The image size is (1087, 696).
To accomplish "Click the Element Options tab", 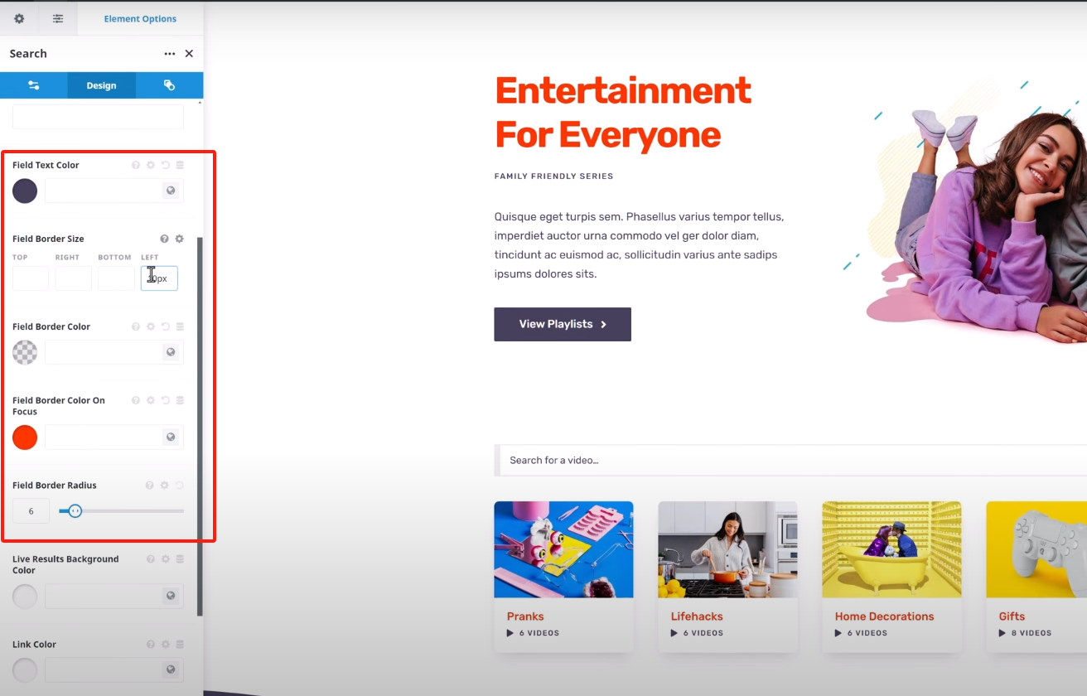I will 138,18.
